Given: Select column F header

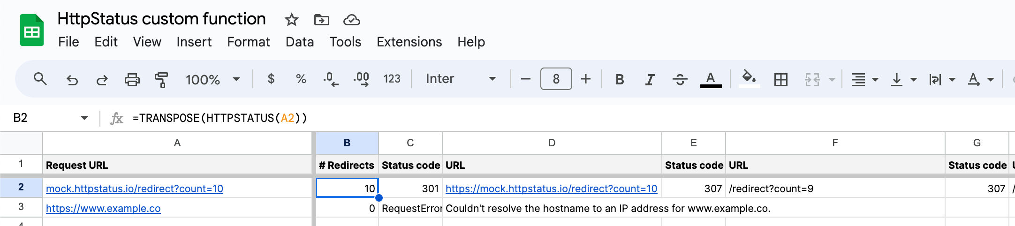Looking at the screenshot, I should coord(835,143).
